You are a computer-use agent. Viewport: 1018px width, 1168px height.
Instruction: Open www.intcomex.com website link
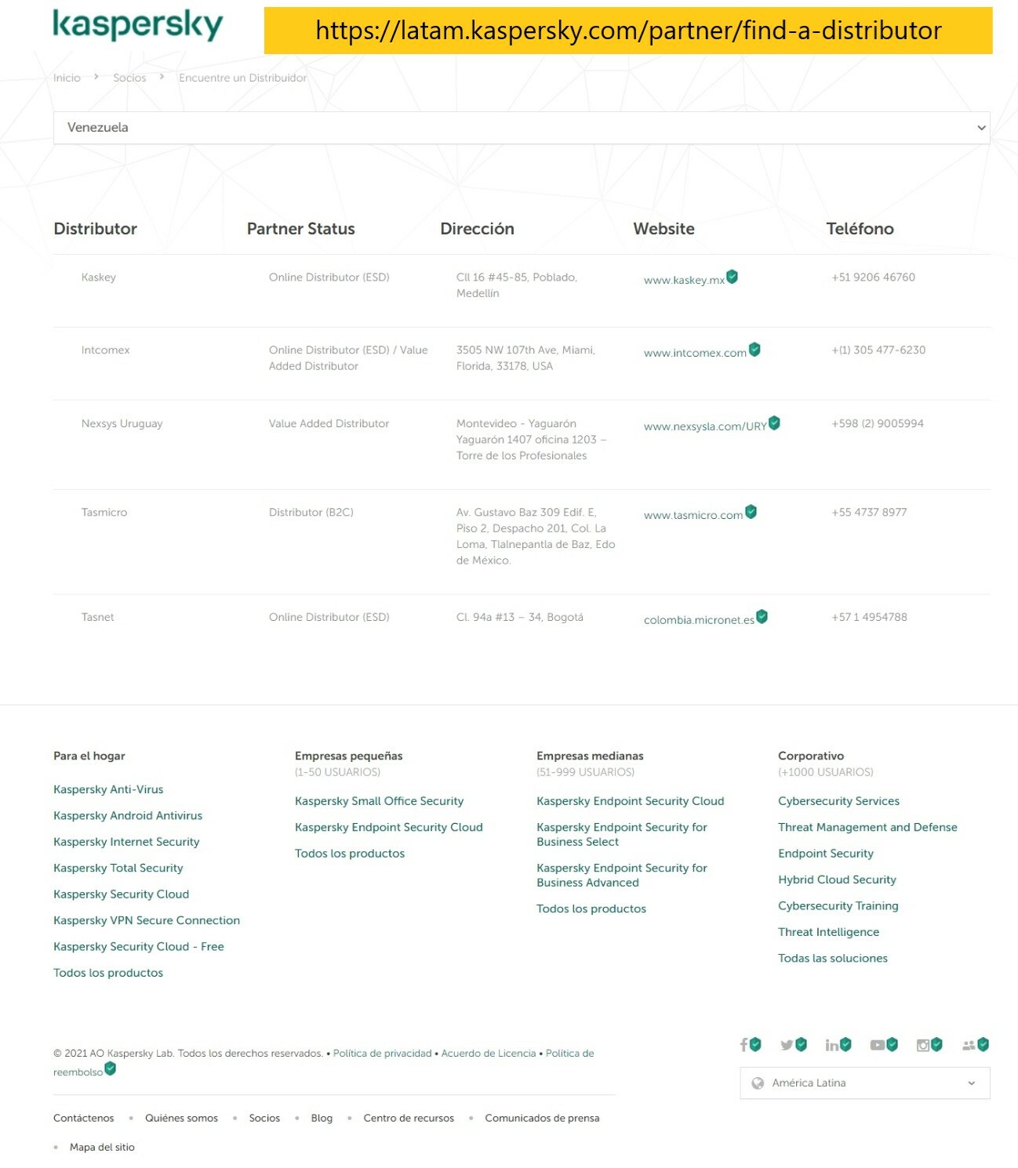695,353
